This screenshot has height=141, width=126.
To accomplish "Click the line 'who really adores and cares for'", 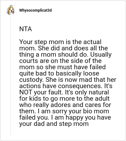I will pyautogui.click(x=65, y=105).
